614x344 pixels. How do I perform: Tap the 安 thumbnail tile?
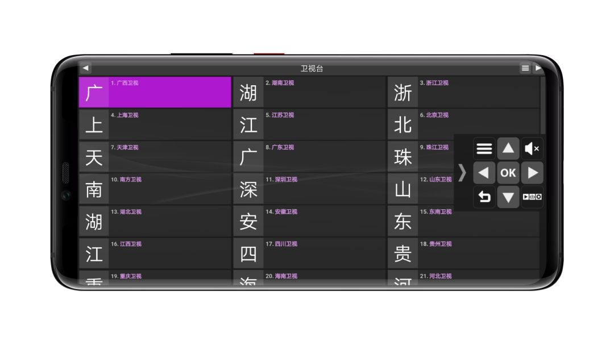tap(248, 221)
